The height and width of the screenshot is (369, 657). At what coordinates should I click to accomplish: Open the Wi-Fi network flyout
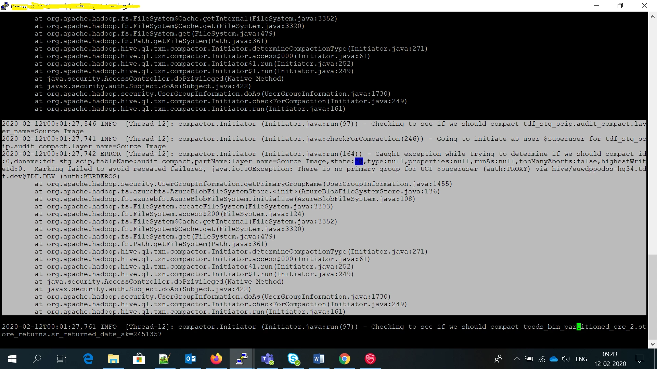[x=542, y=359]
